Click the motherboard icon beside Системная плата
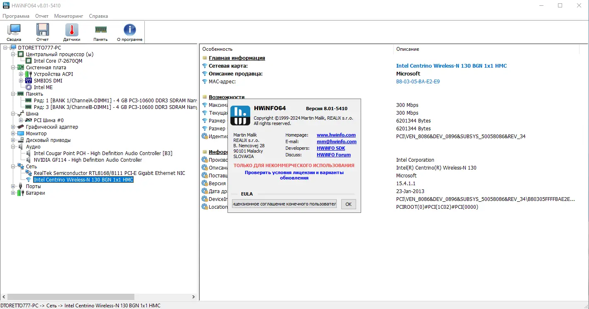 tap(21, 67)
